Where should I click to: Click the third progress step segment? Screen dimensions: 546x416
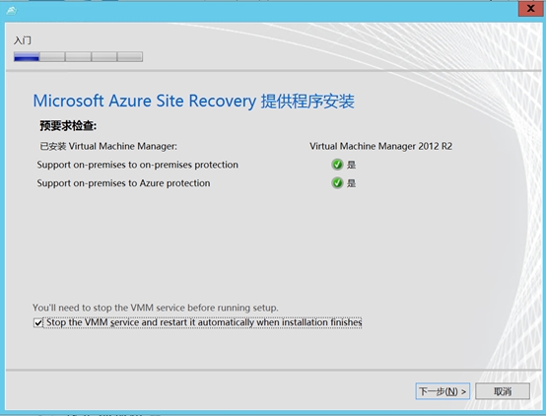coord(78,57)
